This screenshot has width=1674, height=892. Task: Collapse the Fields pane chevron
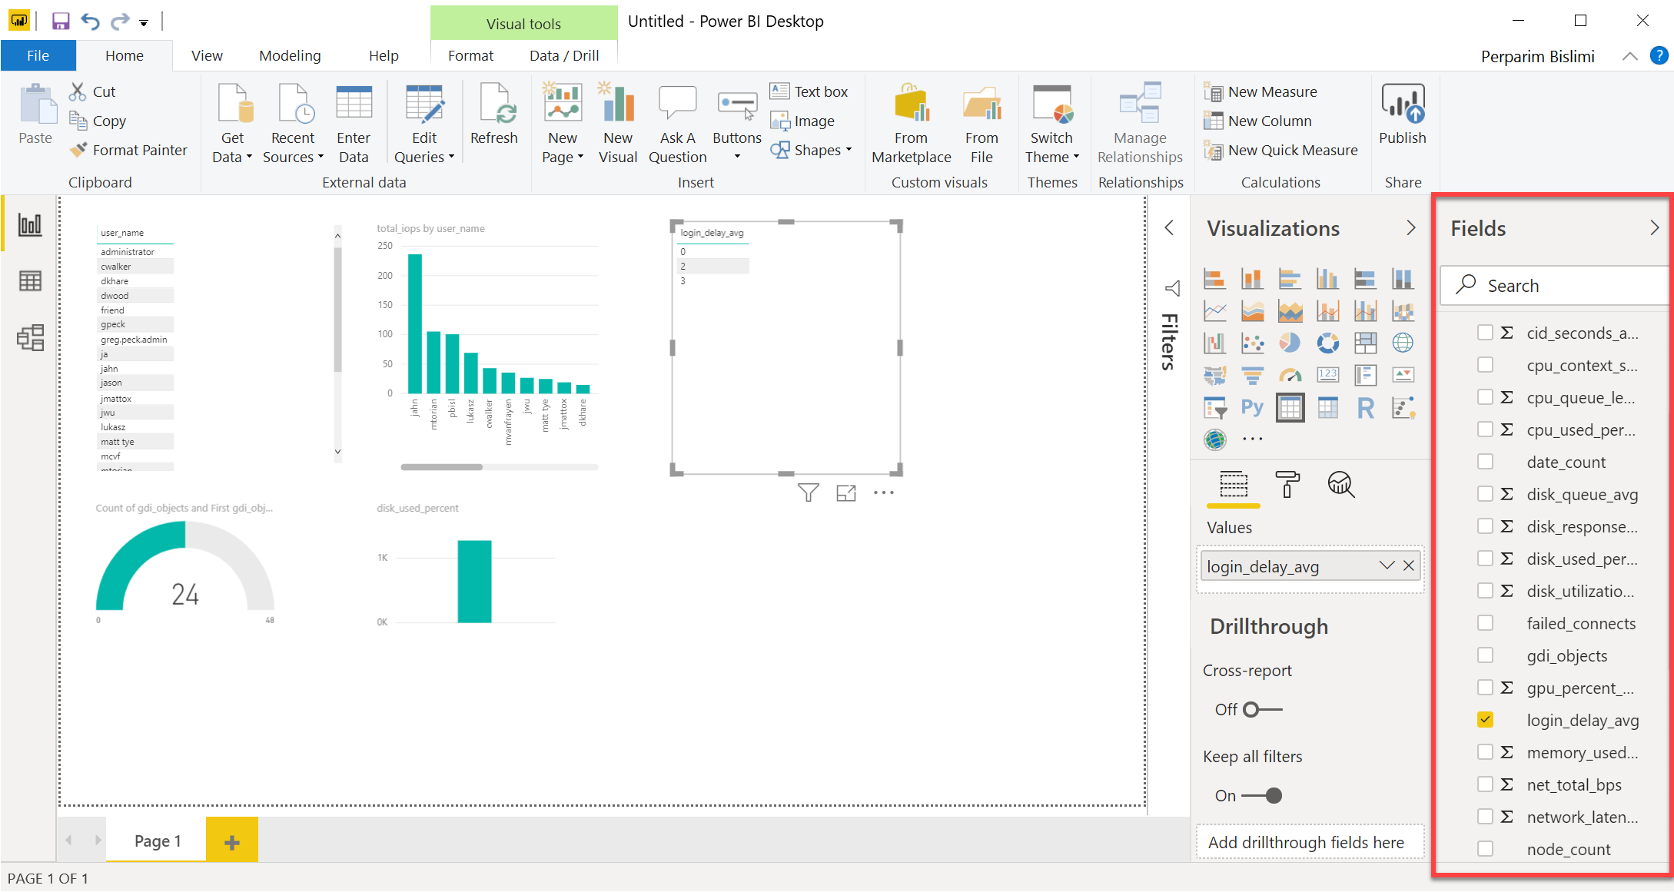(x=1654, y=228)
